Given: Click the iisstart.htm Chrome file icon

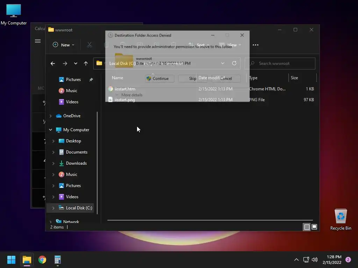Looking at the screenshot, I should click(x=110, y=89).
